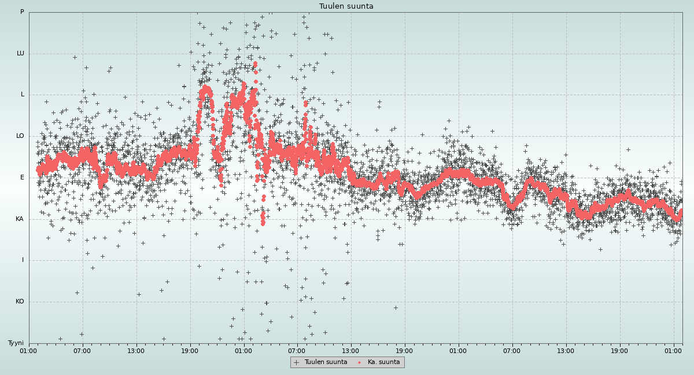Screen dimensions: 694x375
Task: Click the first '13:00' x-axis time label
Action: coord(136,351)
